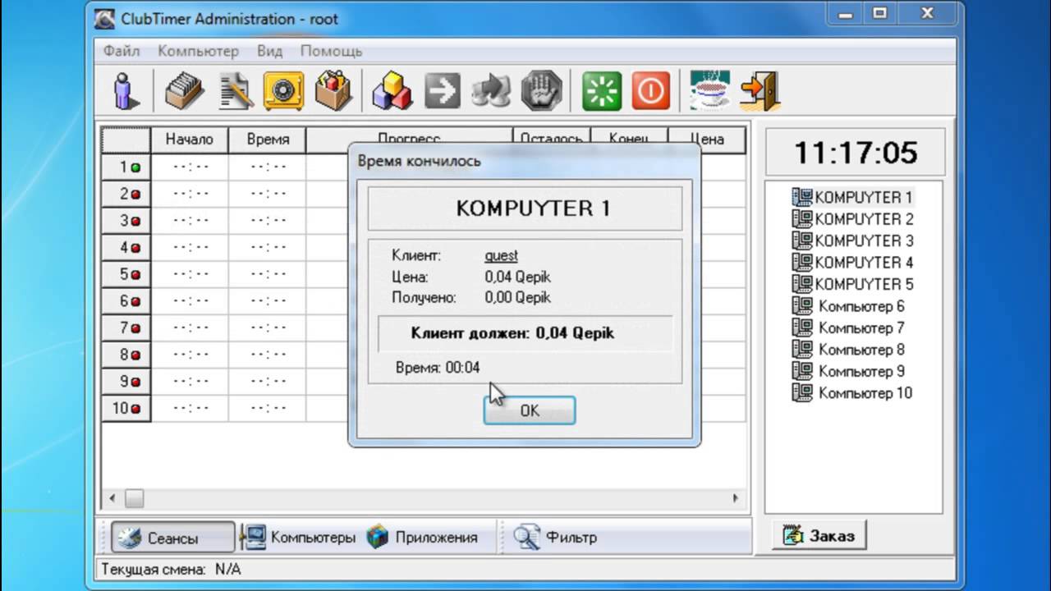Click the horizontal scrollbar right arrow

(x=736, y=498)
